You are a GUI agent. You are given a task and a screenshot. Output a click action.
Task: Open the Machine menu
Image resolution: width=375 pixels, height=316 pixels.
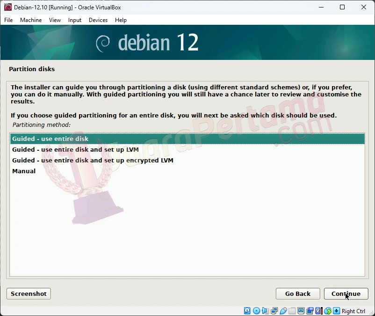(x=31, y=20)
